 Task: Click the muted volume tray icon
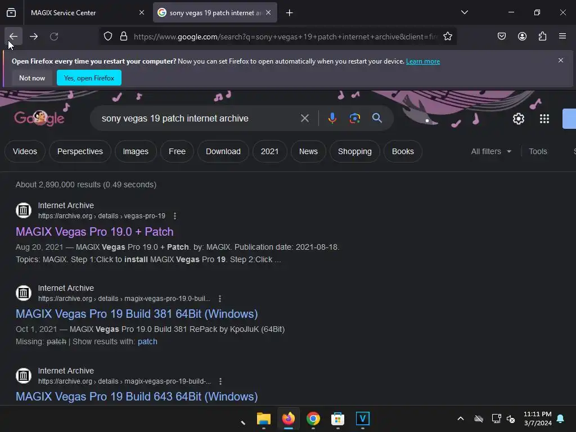point(511,418)
